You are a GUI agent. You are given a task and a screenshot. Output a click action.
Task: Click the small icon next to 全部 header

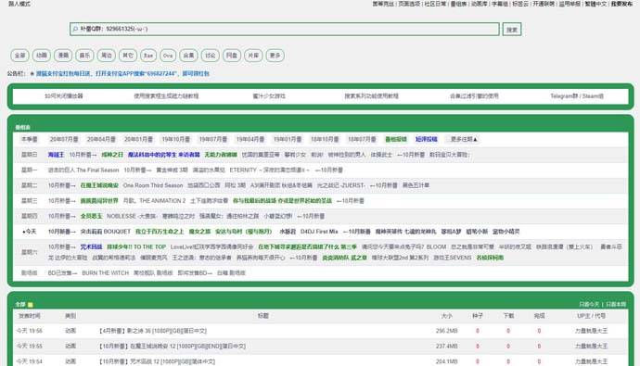point(31,305)
